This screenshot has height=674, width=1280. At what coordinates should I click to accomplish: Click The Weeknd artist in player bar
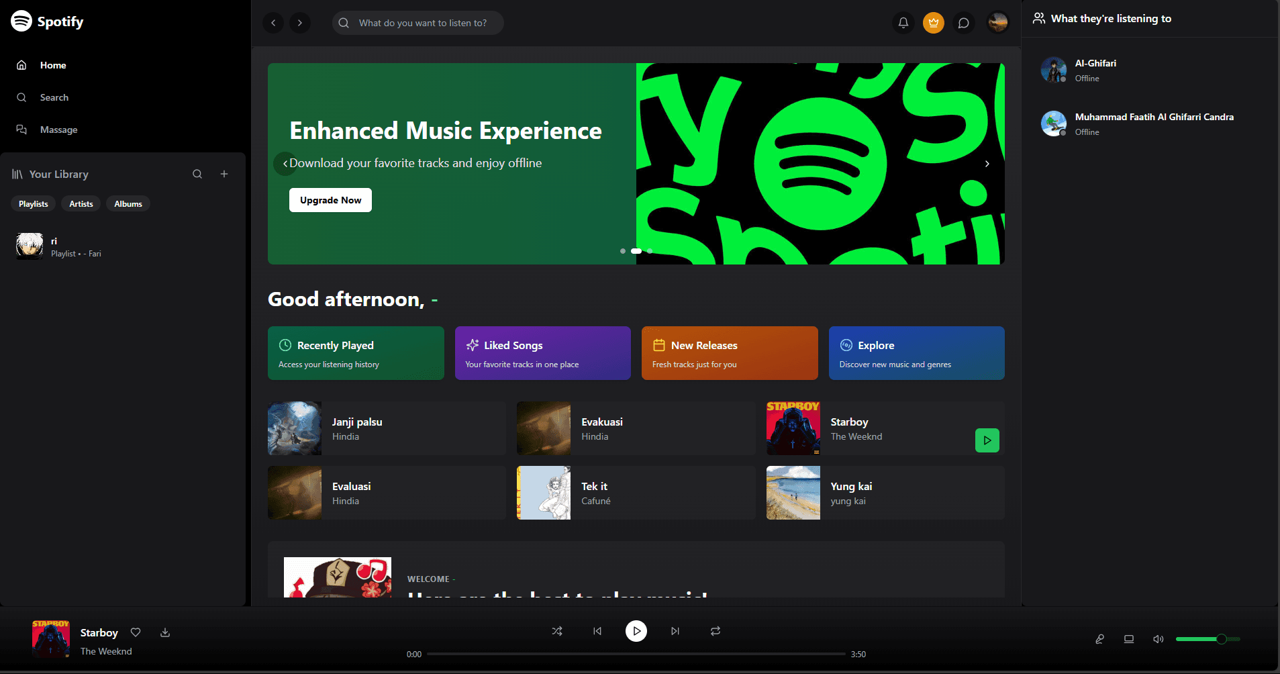coord(106,651)
